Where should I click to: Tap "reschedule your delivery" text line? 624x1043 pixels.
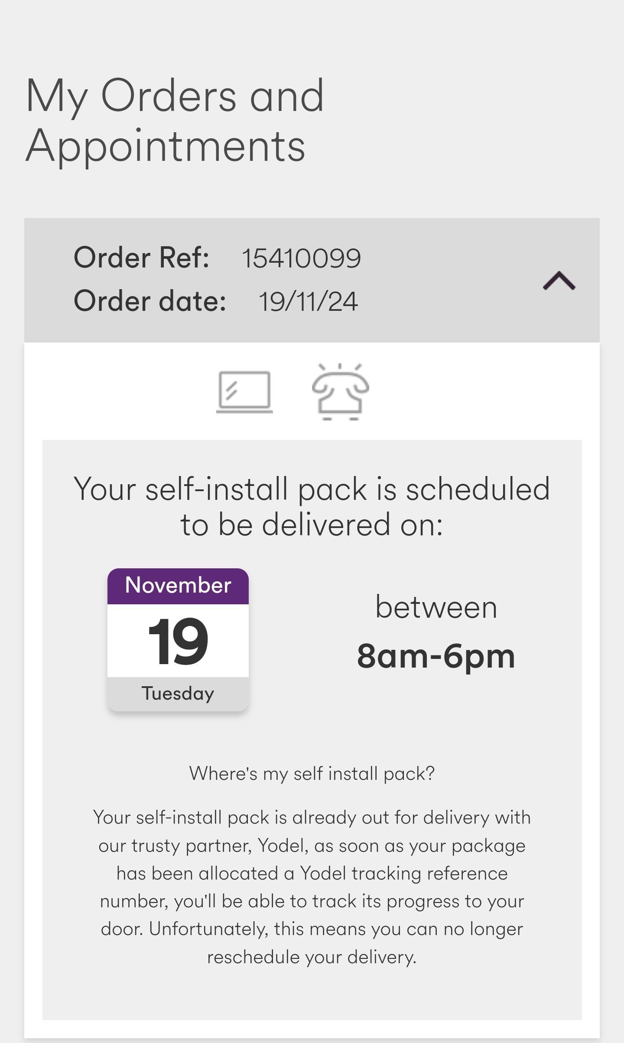pyautogui.click(x=312, y=957)
